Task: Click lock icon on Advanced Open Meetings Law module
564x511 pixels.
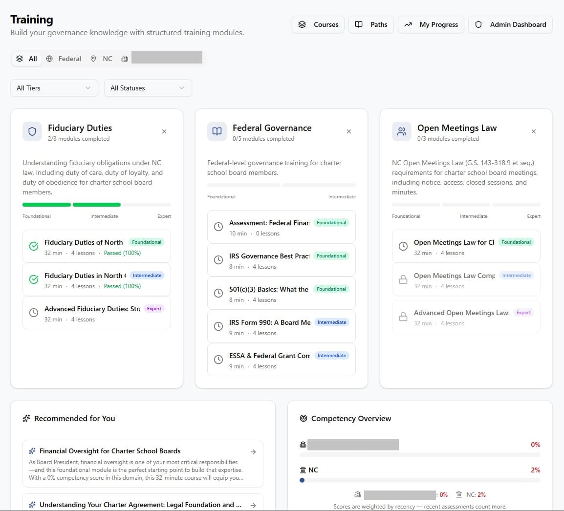Action: pyautogui.click(x=403, y=317)
